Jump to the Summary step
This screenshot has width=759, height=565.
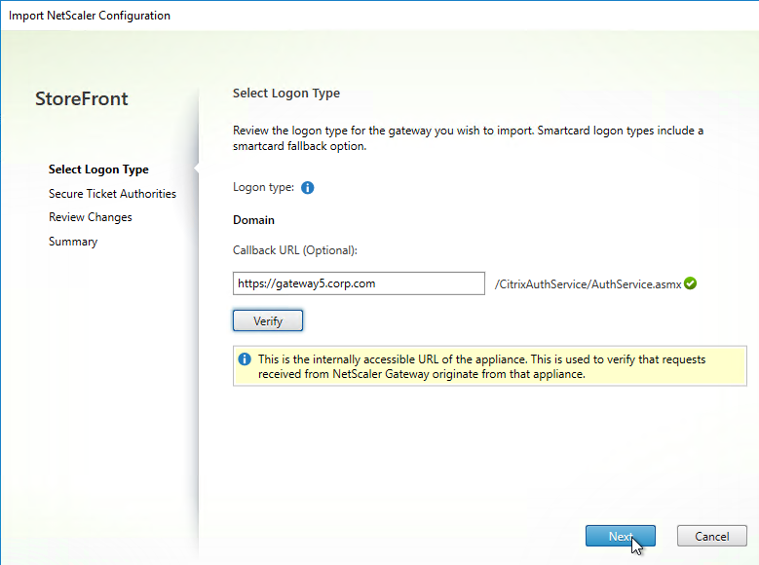[73, 242]
